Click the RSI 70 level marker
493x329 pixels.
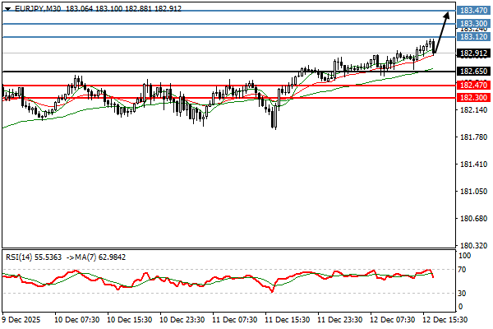[464, 270]
